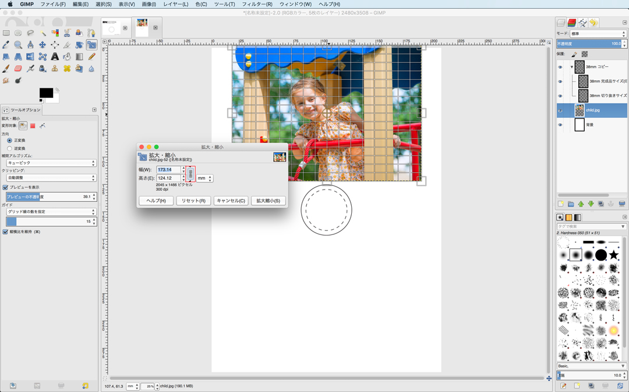Select the Heal tool bandage icon
The image size is (629, 392).
[67, 69]
